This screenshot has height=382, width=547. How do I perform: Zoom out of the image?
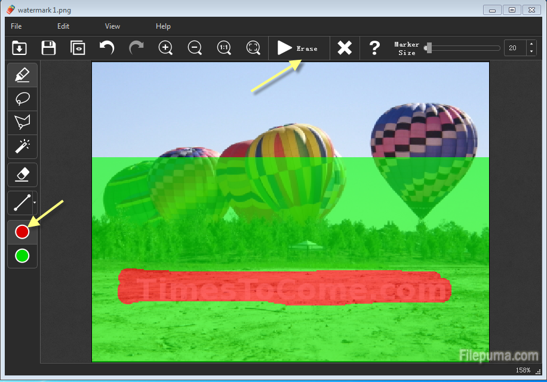(x=195, y=48)
